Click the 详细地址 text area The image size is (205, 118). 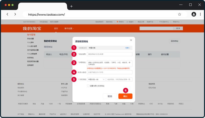click(x=110, y=64)
